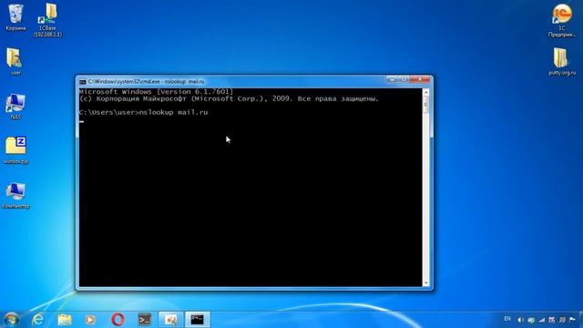
Task: Open the Recycle Bin (Корзина) desktop icon
Action: click(15, 17)
